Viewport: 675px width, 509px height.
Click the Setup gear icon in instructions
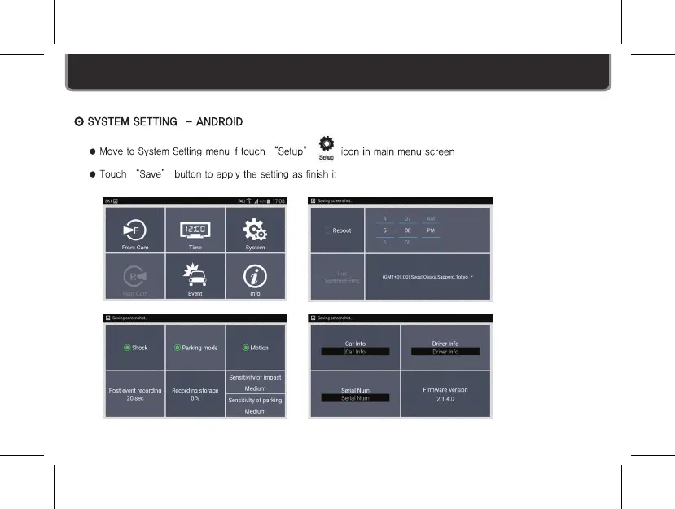(x=327, y=148)
